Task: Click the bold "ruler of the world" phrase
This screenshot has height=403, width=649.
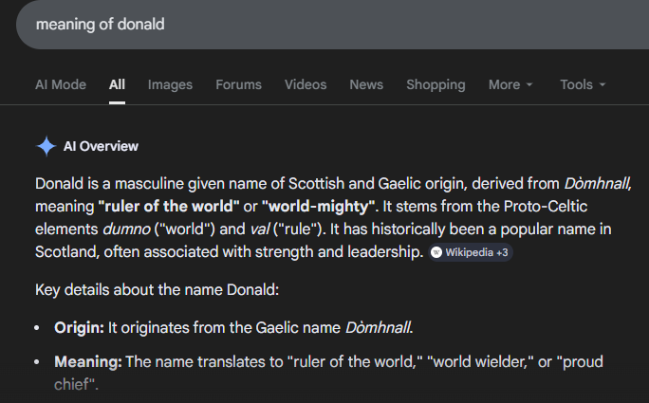Action: (168, 204)
